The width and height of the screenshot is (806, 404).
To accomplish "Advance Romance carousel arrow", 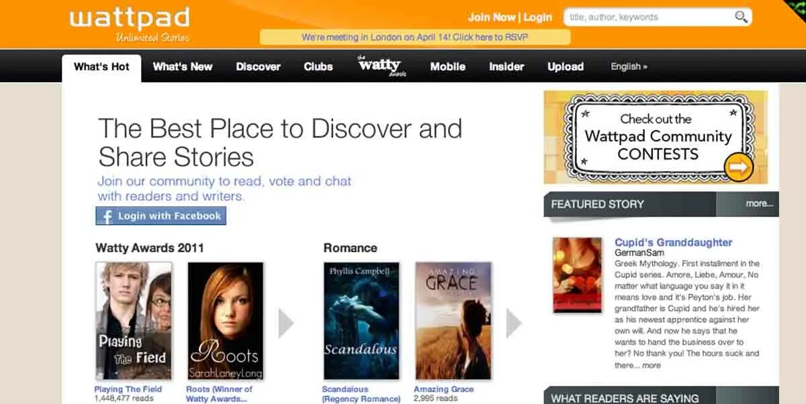I will pyautogui.click(x=514, y=323).
